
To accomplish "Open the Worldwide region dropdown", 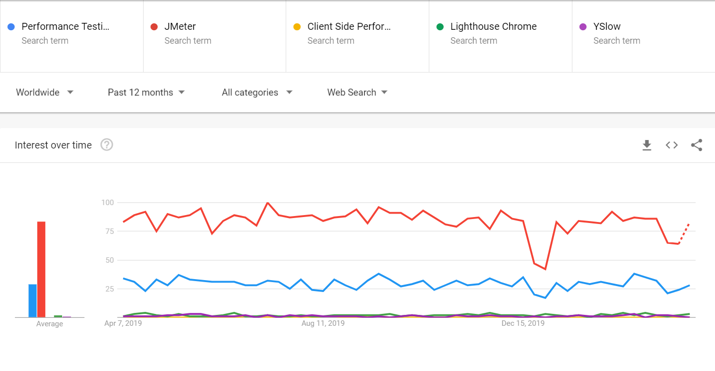I will [45, 92].
